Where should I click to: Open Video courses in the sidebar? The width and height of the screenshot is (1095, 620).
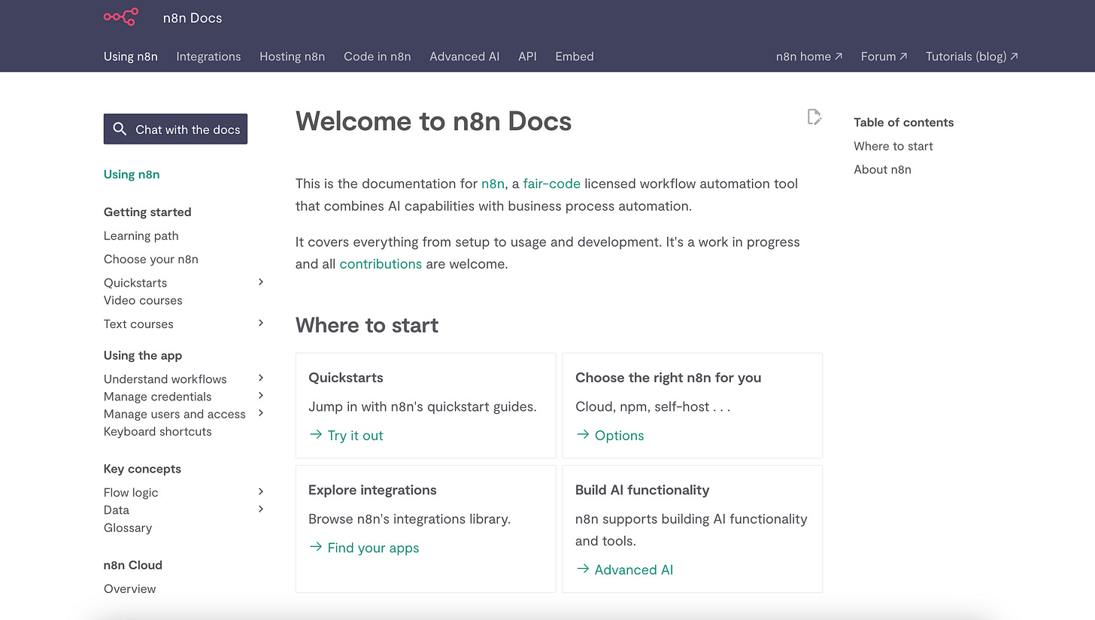[143, 300]
